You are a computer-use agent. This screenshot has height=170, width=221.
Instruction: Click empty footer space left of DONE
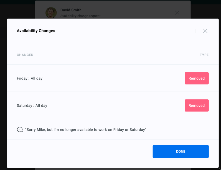coord(83,151)
